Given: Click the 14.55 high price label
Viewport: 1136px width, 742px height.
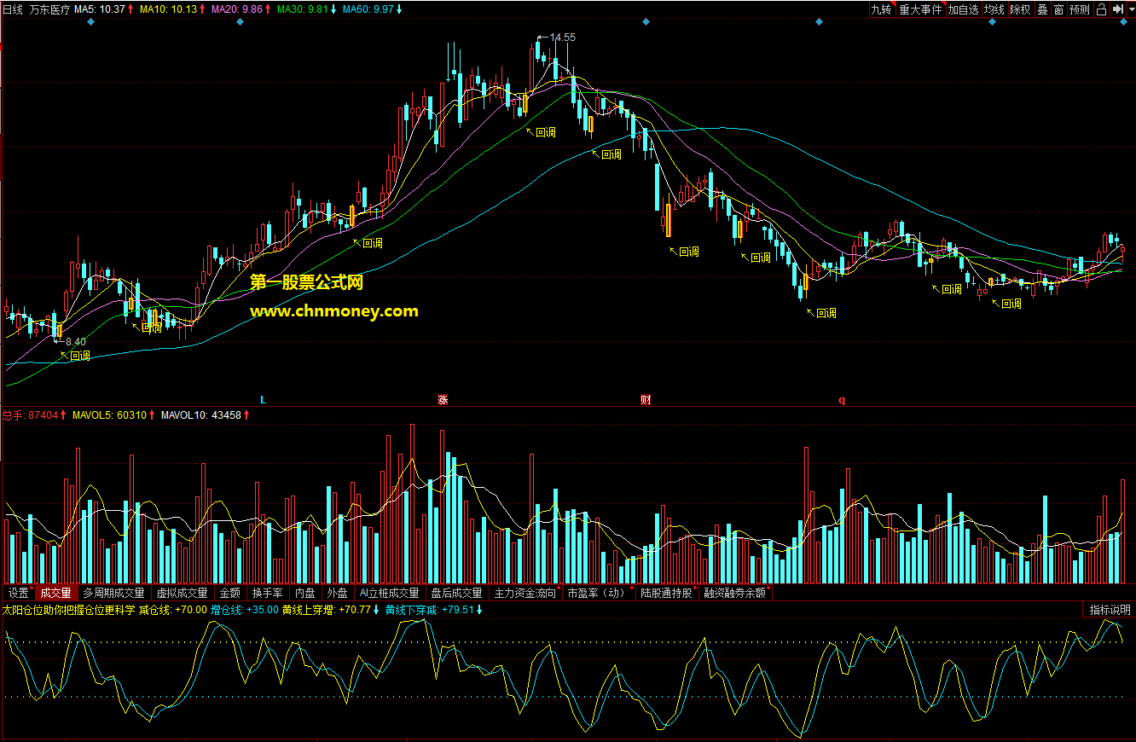Looking at the screenshot, I should coord(563,38).
